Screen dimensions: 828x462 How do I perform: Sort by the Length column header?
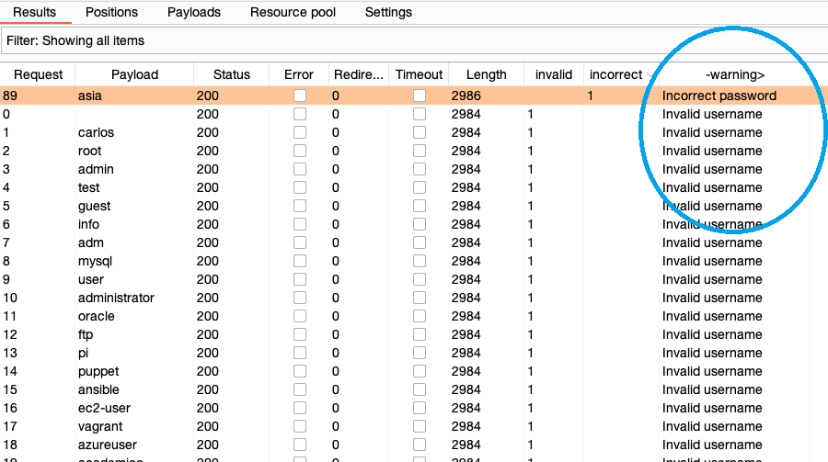[487, 74]
